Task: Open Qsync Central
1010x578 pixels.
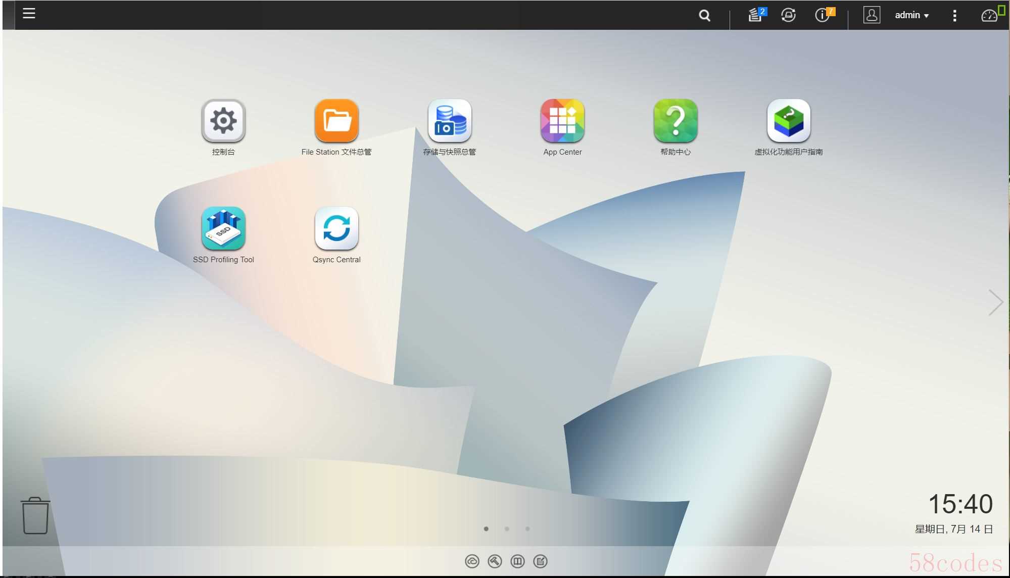Action: click(336, 229)
